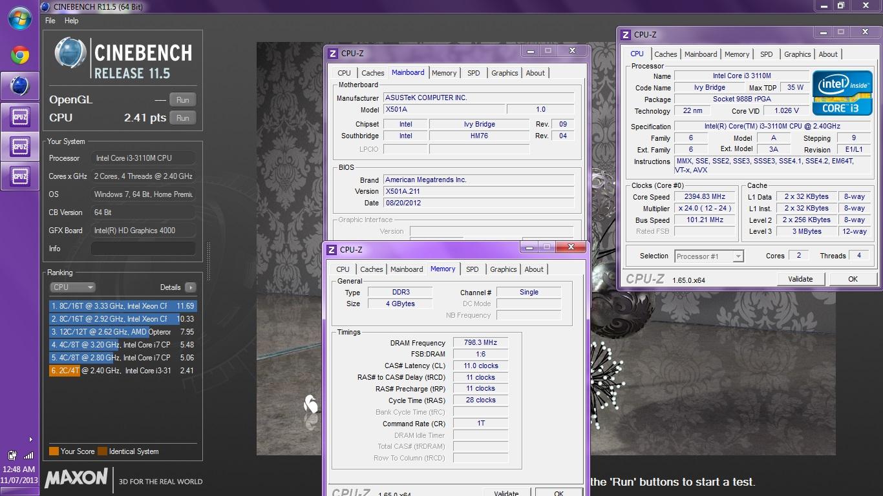
Task: Switch to Mainboard tab in Memory CPU-Z window
Action: click(407, 269)
